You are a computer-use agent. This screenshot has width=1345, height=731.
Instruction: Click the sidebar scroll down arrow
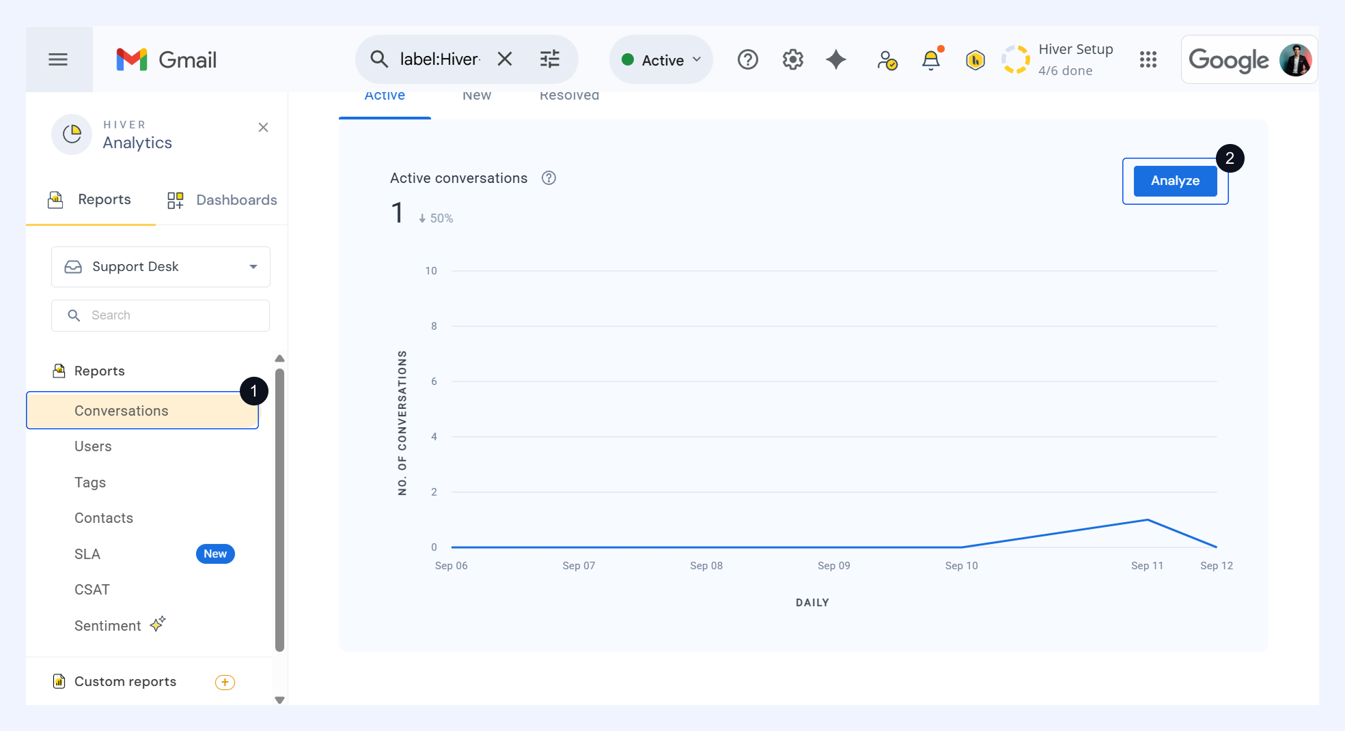click(279, 700)
